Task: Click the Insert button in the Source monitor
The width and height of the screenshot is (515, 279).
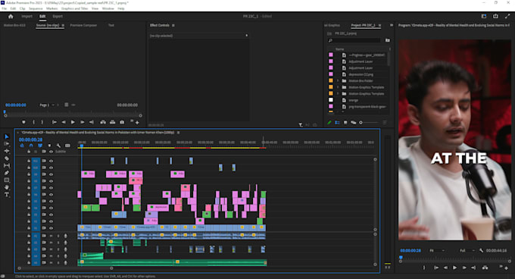Action: [103, 122]
